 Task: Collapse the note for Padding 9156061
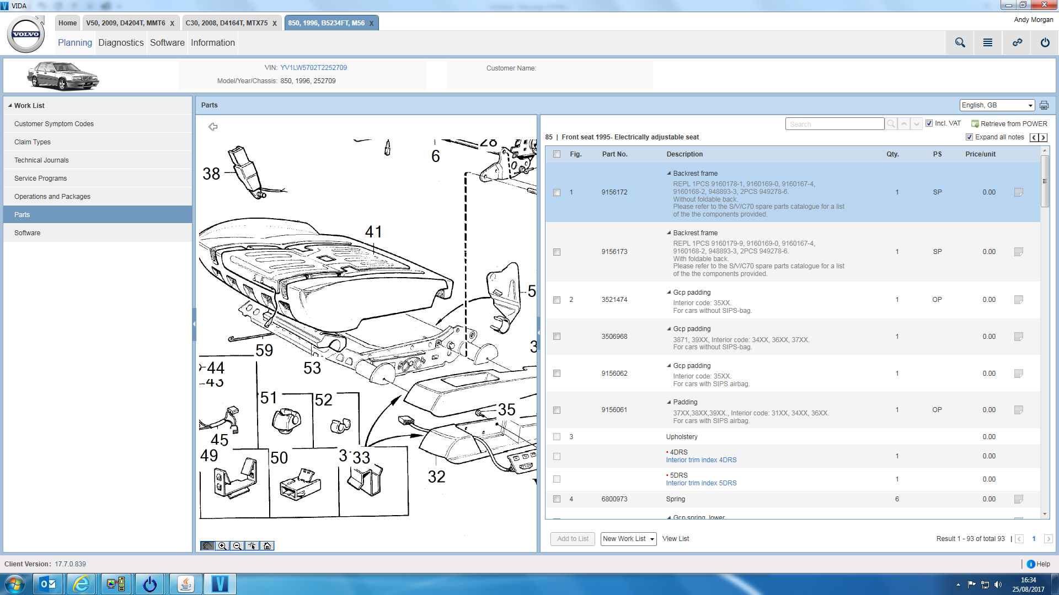[669, 402]
